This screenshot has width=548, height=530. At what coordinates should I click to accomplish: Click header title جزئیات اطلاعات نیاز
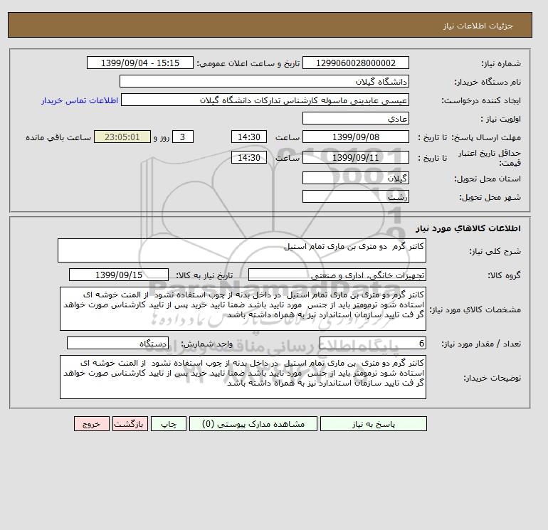[x=478, y=26]
